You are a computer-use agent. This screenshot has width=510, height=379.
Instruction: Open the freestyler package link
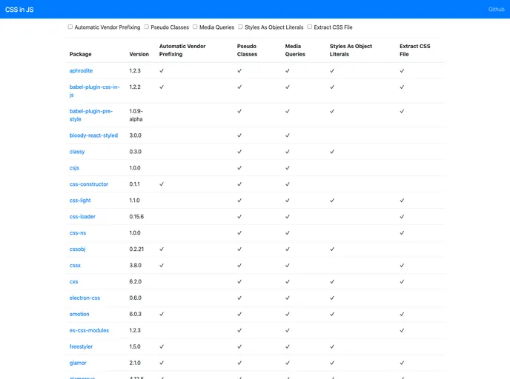(81, 346)
